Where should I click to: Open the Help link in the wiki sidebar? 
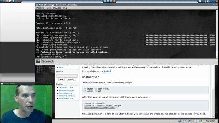point(61,67)
